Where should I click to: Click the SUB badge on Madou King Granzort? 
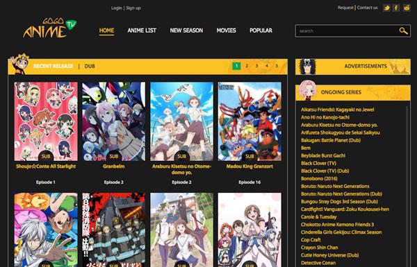coord(250,156)
